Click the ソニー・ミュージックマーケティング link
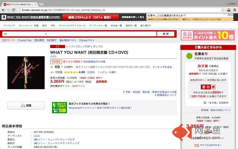 point(57,143)
